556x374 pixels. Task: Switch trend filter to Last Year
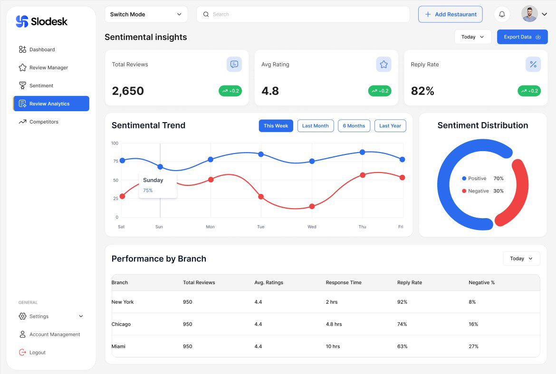pyautogui.click(x=390, y=125)
